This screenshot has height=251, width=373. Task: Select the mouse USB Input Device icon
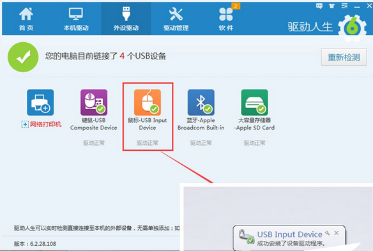[148, 102]
